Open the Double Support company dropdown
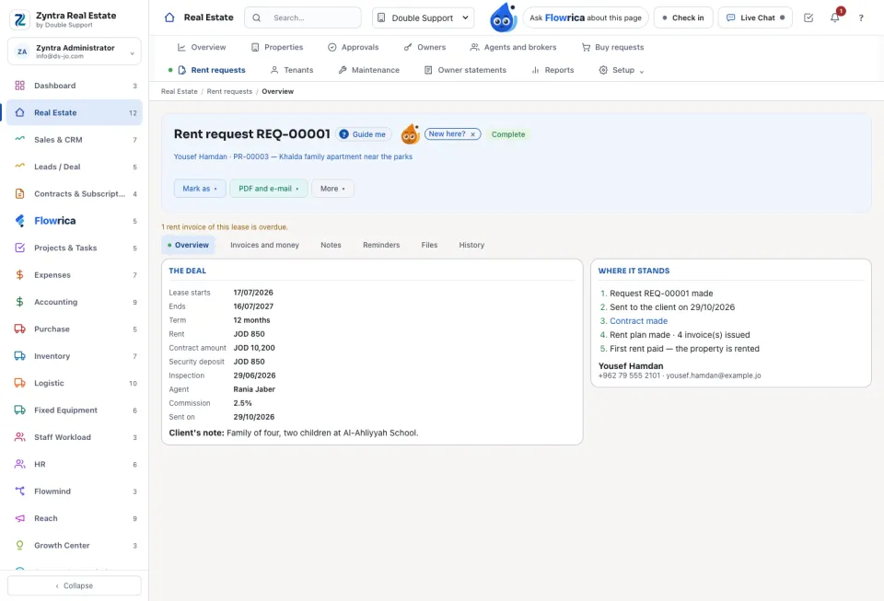 click(x=423, y=17)
